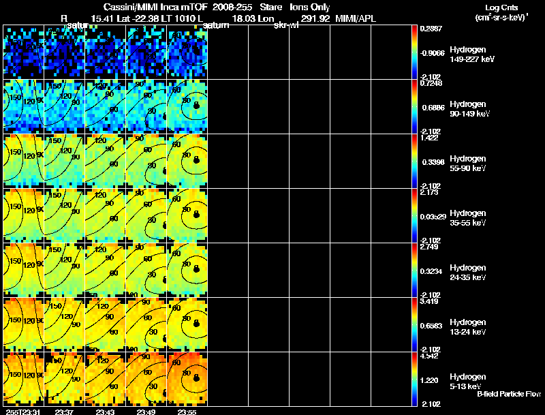
Task: Click the '1.220' color scale midpoint
Action: coord(429,381)
